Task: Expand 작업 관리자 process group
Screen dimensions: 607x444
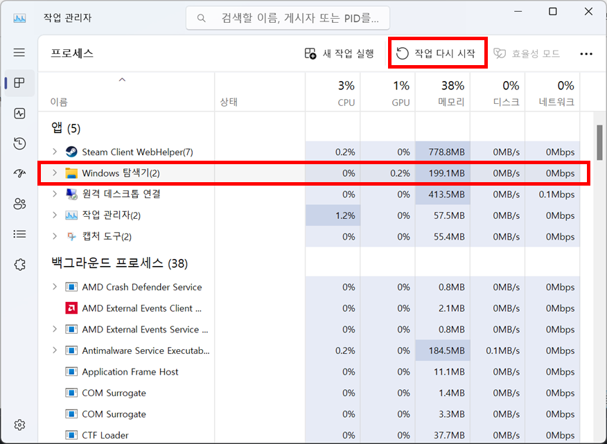Action: [55, 215]
